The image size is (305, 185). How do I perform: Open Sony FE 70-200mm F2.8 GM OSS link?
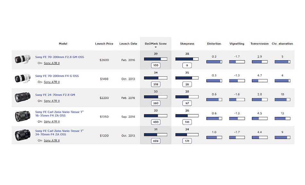tap(59, 57)
